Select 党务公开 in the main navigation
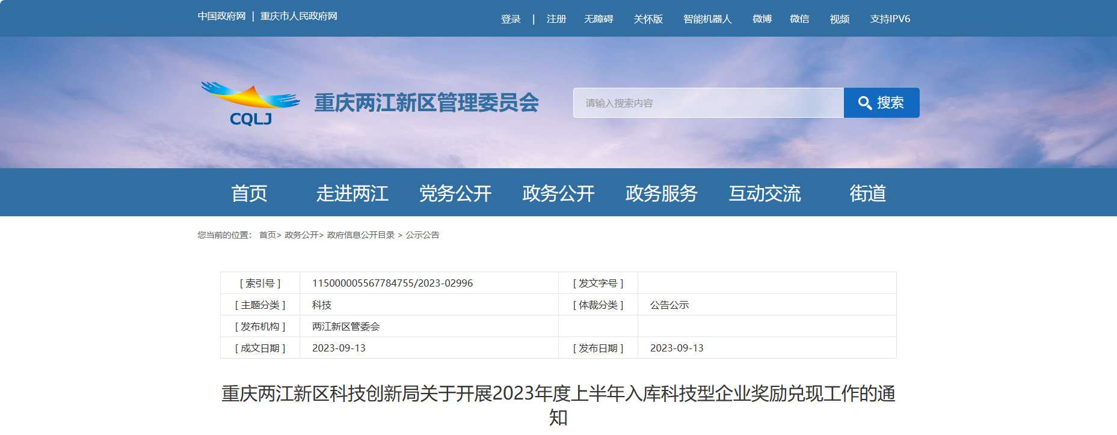 455,193
